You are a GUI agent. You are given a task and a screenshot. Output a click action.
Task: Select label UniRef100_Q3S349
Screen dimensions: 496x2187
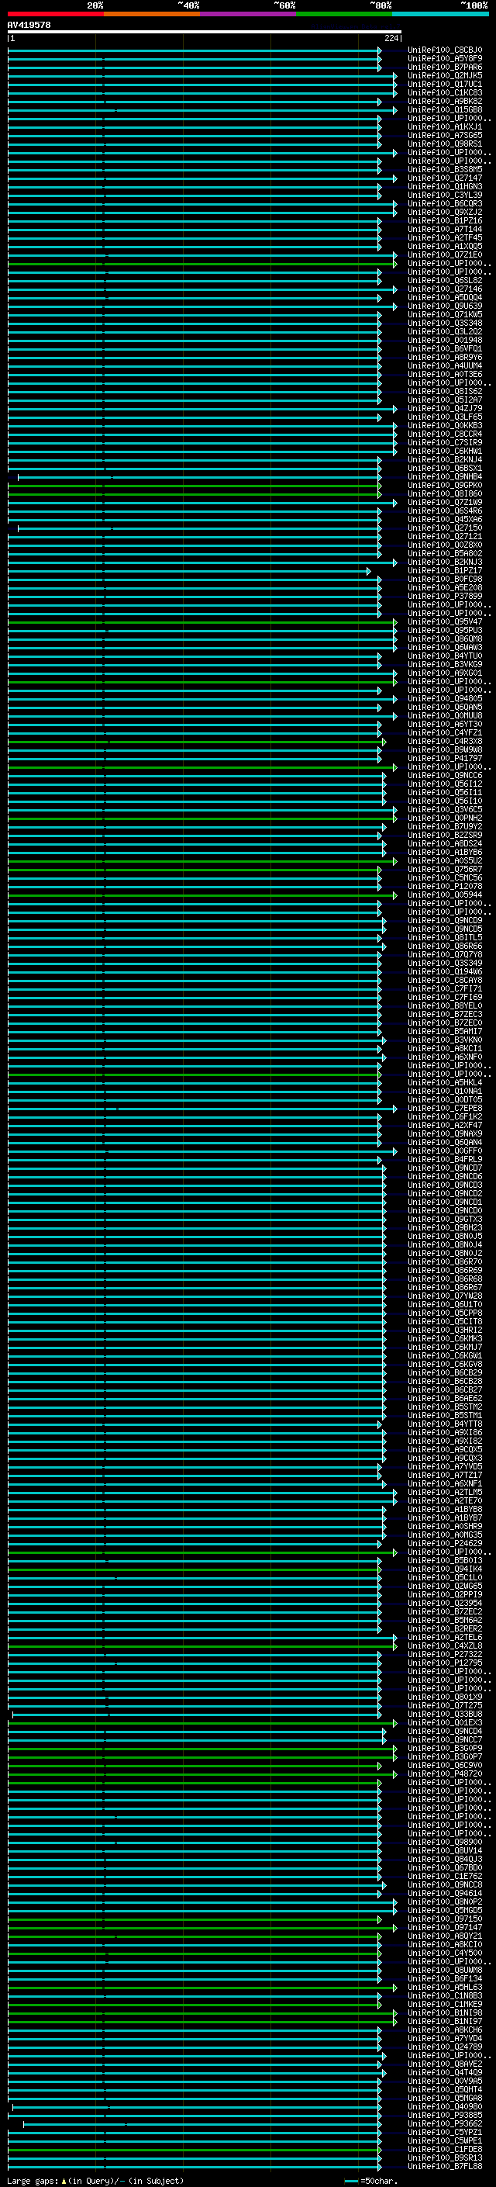[x=445, y=963]
